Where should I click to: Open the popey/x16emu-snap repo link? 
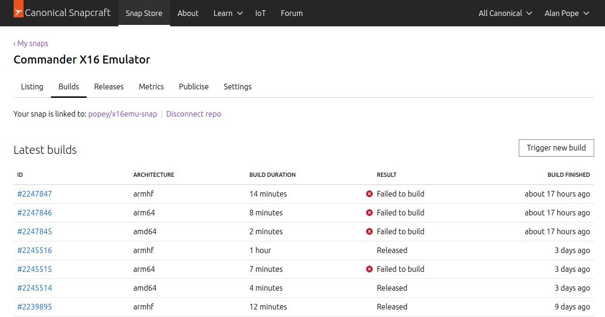pos(123,114)
